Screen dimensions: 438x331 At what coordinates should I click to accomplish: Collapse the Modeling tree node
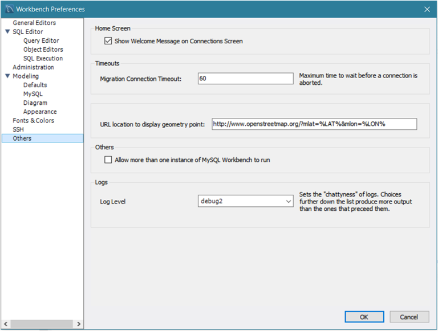pyautogui.click(x=7, y=76)
